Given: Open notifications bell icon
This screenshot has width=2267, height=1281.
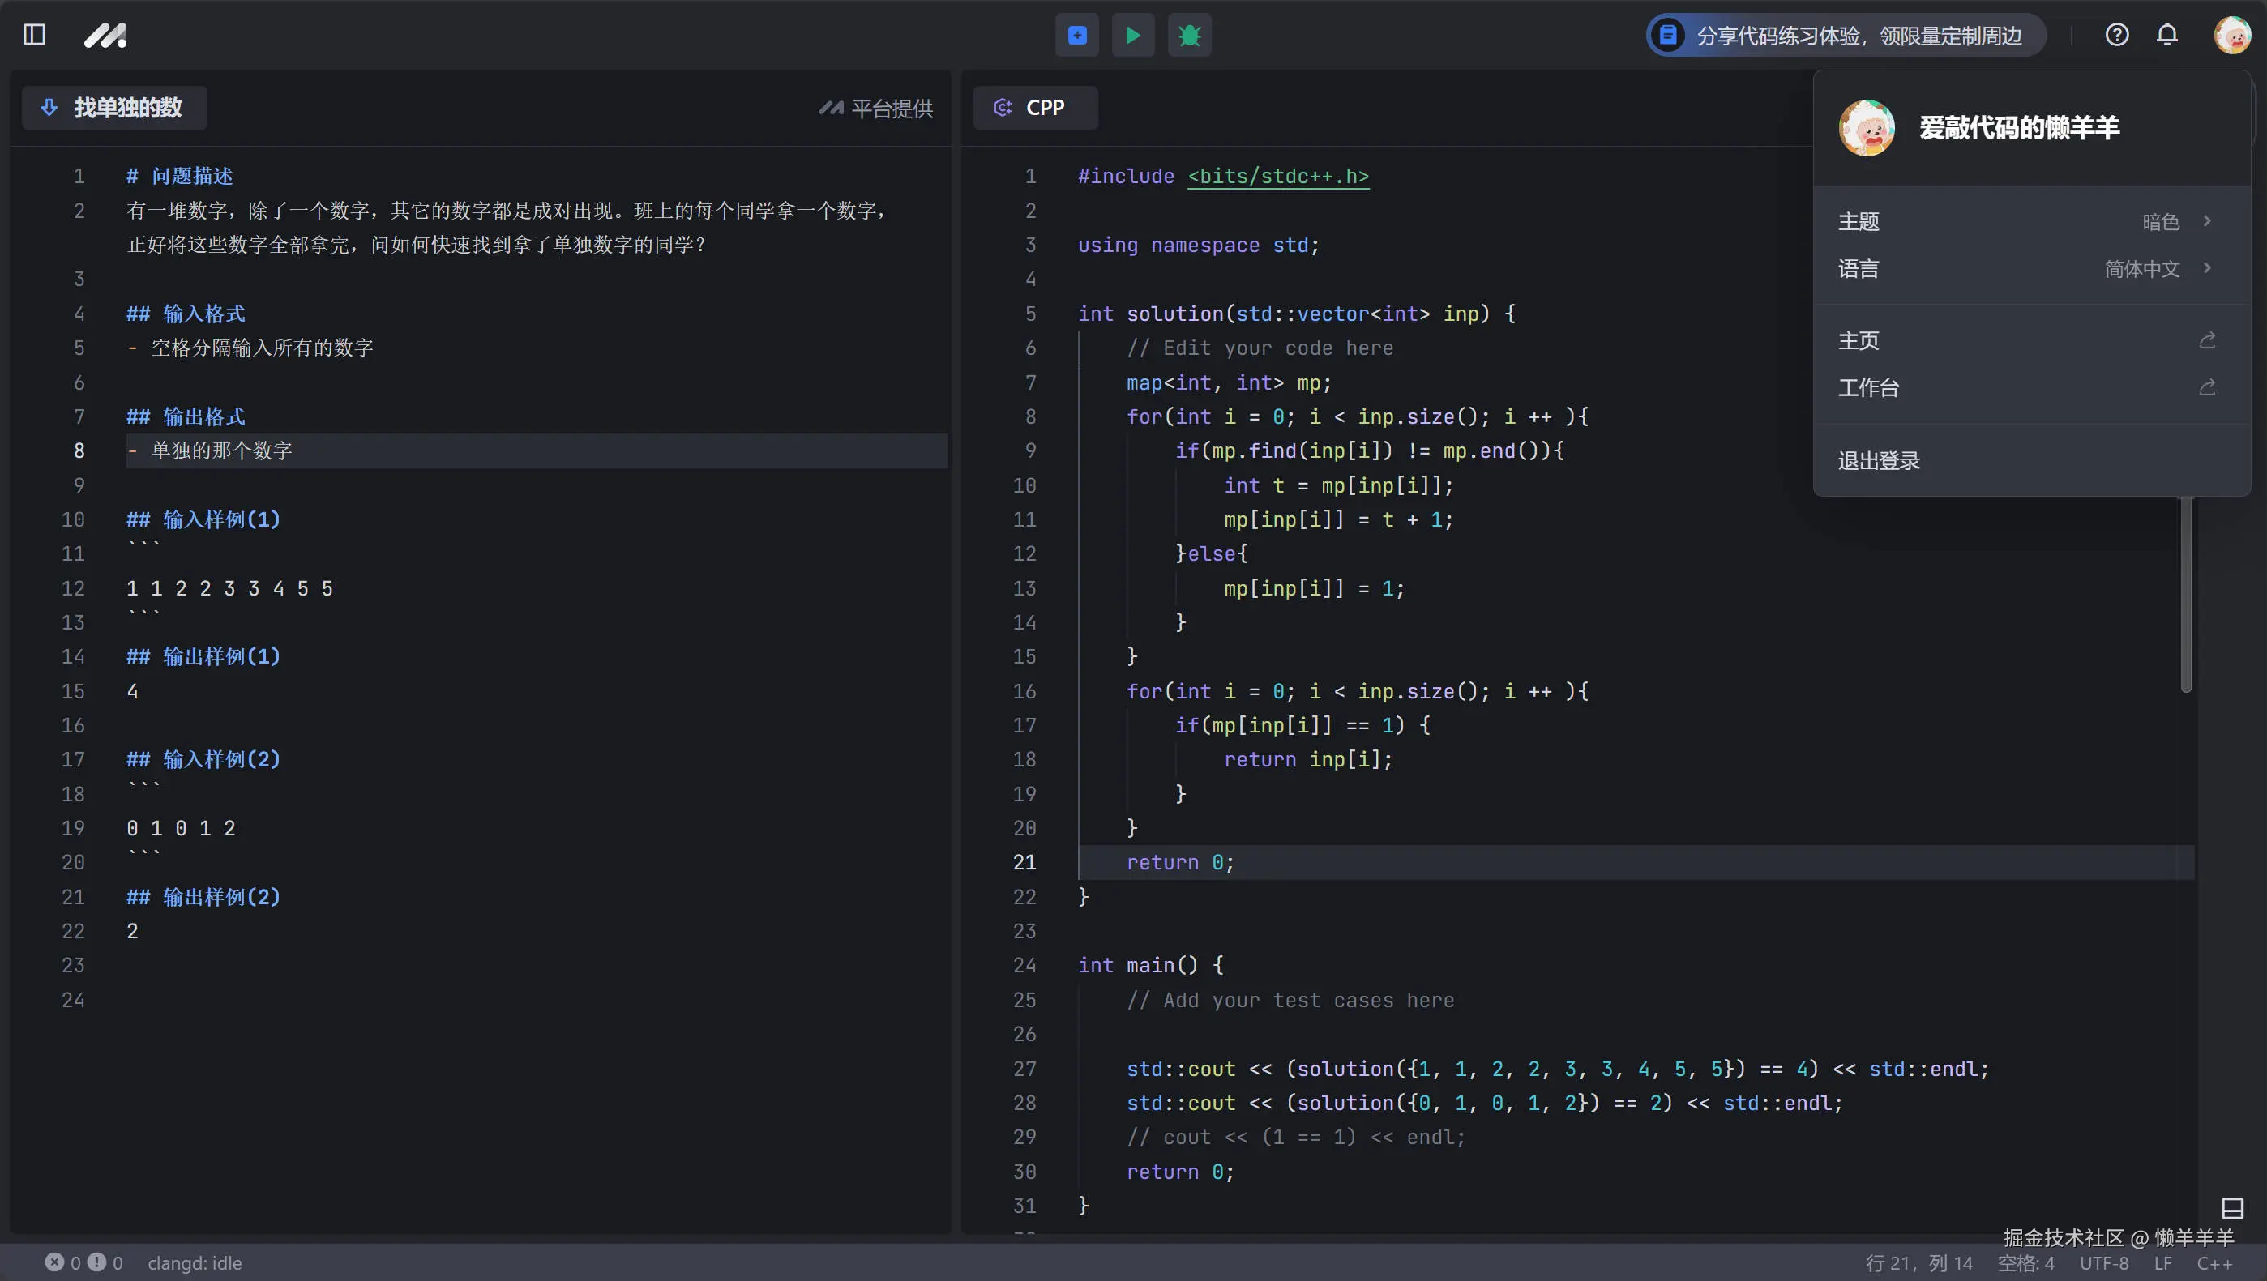Looking at the screenshot, I should click(x=2166, y=35).
